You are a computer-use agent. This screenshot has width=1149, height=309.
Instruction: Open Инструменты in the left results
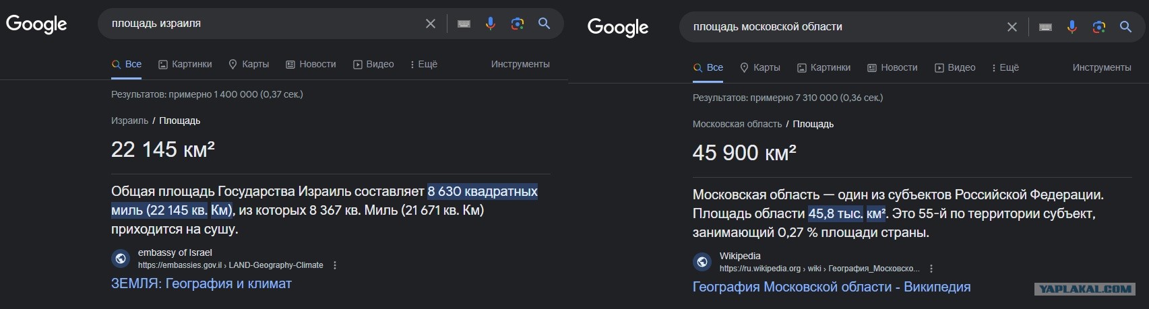coord(520,64)
